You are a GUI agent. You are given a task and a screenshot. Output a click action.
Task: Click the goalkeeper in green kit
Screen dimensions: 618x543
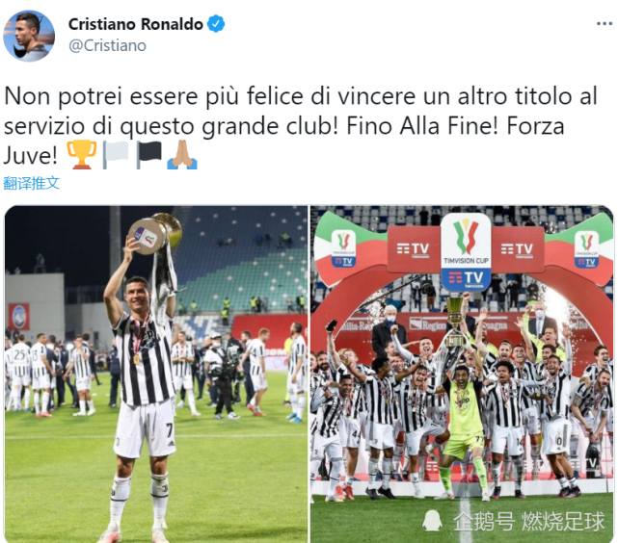pos(464,428)
